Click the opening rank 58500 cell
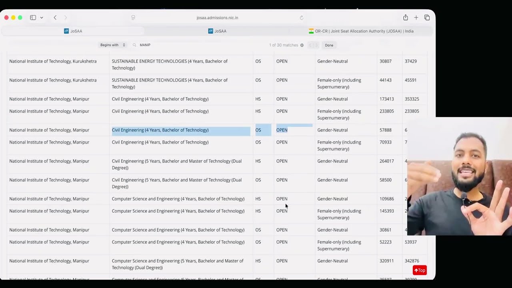Image resolution: width=512 pixels, height=288 pixels. (386, 180)
